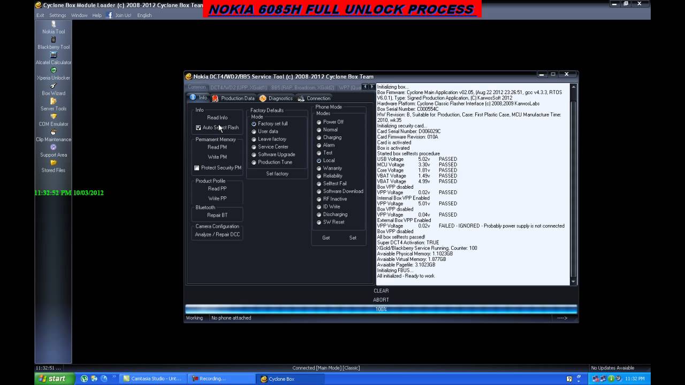This screenshot has width=685, height=385.
Task: Select Power Off phone mode
Action: coord(319,122)
